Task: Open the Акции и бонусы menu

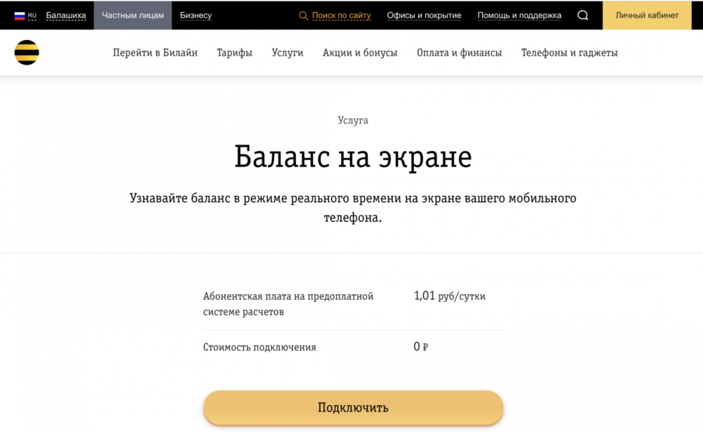Action: pos(360,53)
